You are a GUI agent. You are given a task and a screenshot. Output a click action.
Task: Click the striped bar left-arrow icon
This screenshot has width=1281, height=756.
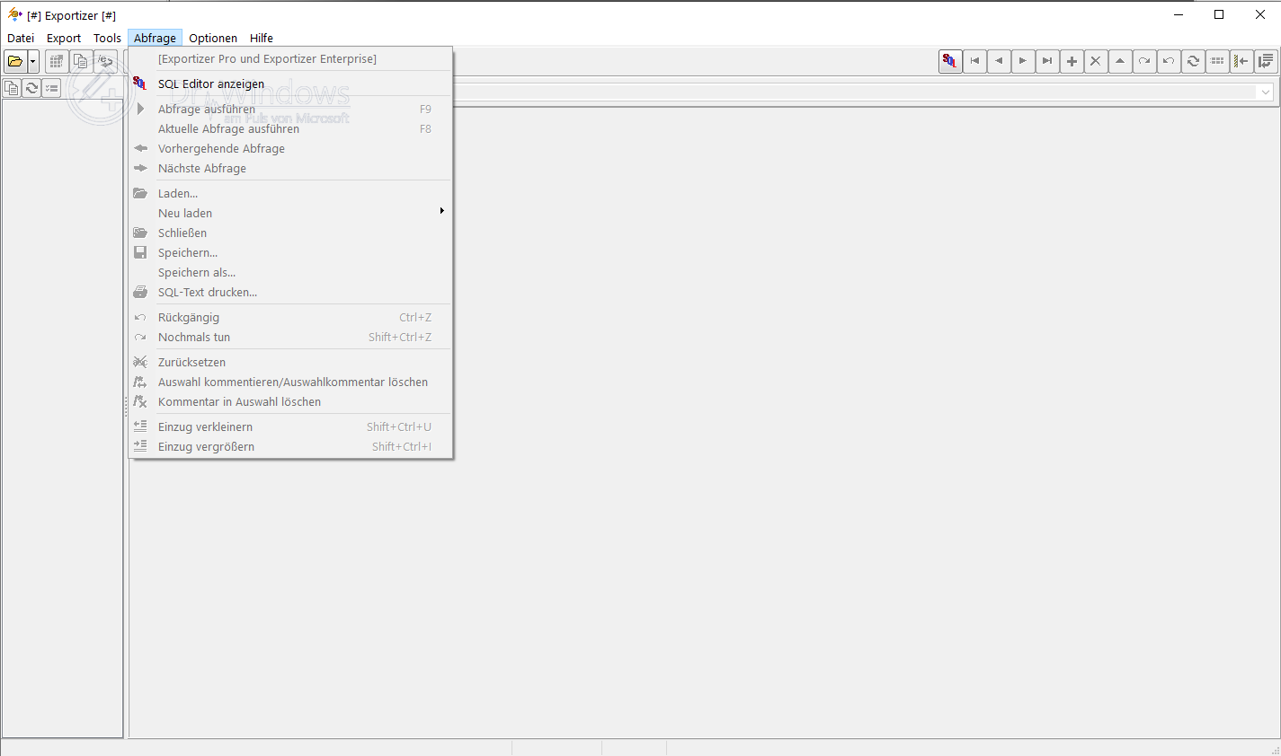coord(1241,61)
